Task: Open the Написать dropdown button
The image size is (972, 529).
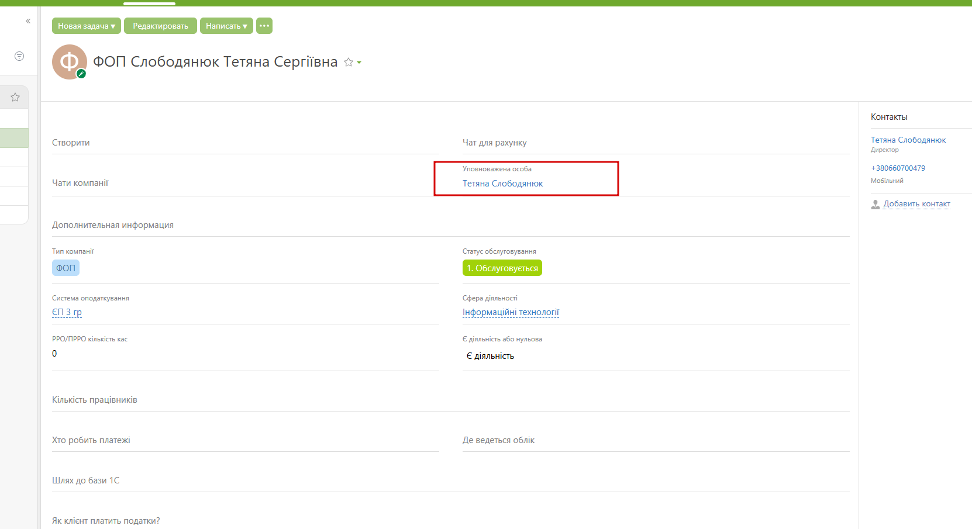Action: pyautogui.click(x=226, y=26)
